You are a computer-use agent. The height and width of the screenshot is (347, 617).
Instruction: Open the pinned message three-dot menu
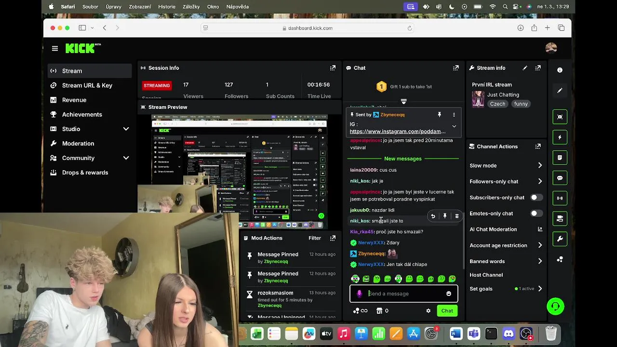pos(454,115)
